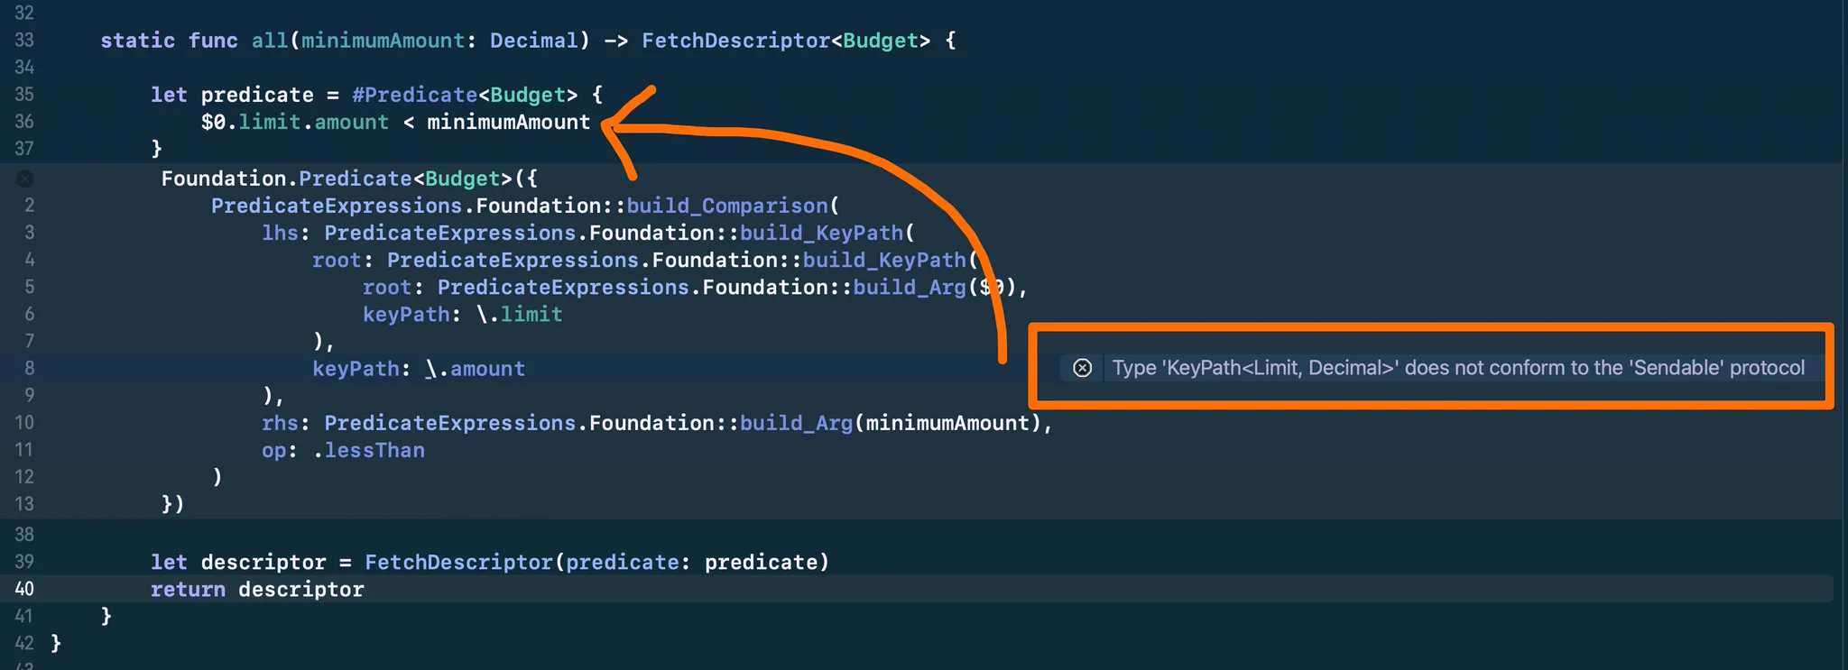Image resolution: width=1848 pixels, height=670 pixels.
Task: Click the '\.limit' key path
Action: click(520, 314)
